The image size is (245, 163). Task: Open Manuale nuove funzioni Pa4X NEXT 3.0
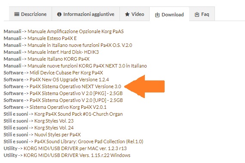point(87,66)
